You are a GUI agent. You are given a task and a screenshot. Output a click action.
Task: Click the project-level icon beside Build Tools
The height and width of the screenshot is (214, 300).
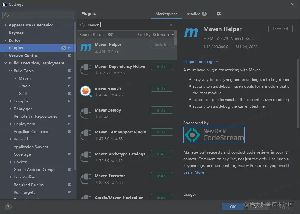[70, 71]
